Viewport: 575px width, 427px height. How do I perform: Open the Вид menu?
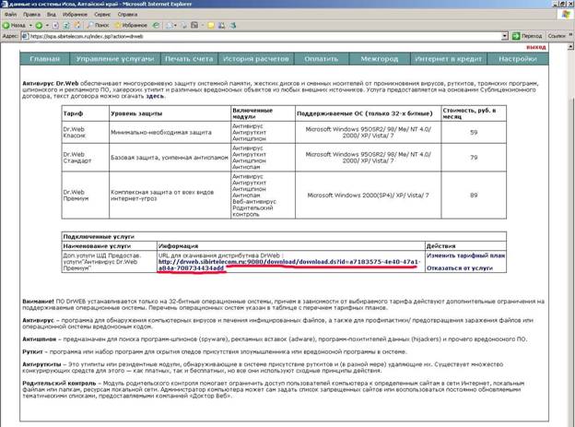[52, 15]
